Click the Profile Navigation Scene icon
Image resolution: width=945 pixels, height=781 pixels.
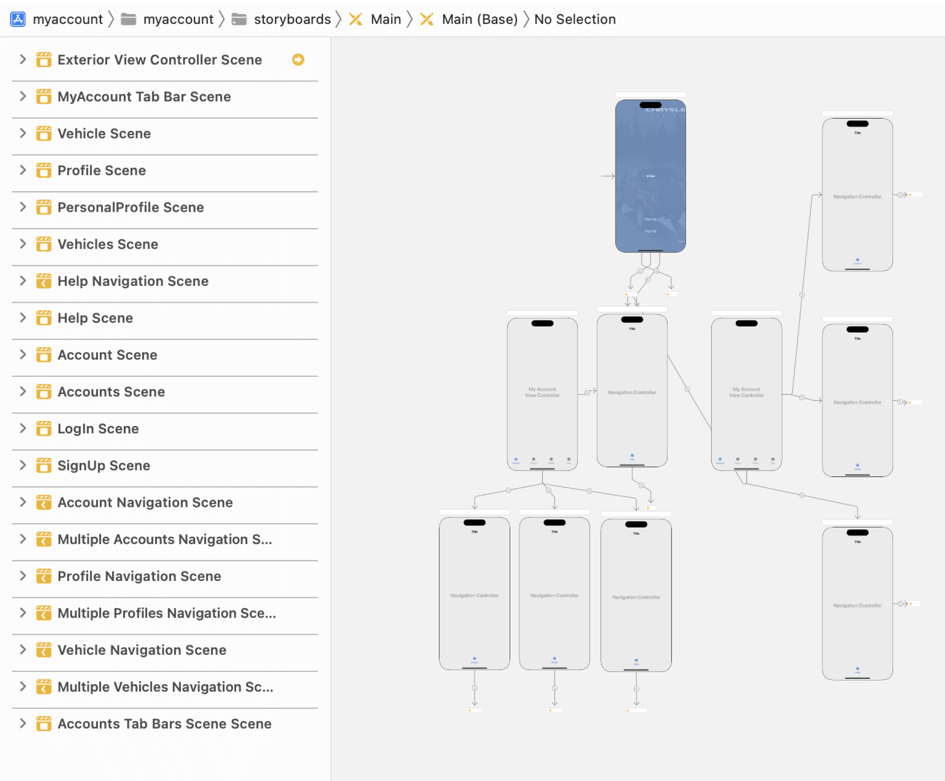pyautogui.click(x=44, y=576)
